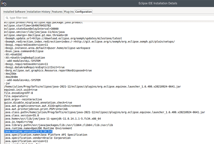This screenshot has height=144, width=214.
Task: Click the -Dsun.java.command=Eclipse line
Action: pyautogui.click(x=24, y=51)
